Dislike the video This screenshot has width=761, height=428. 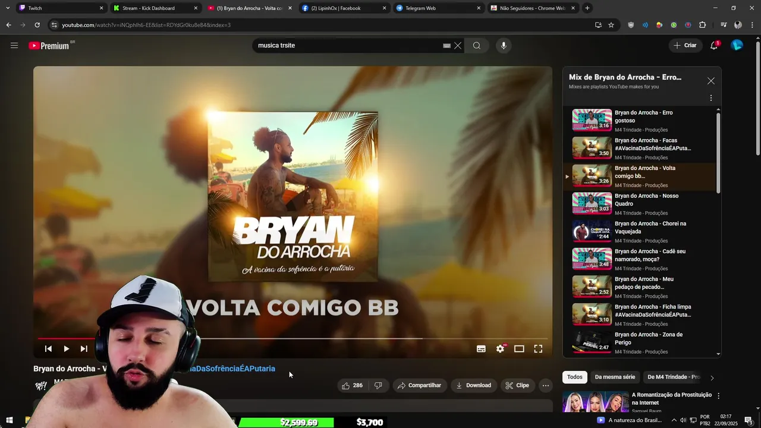(378, 385)
